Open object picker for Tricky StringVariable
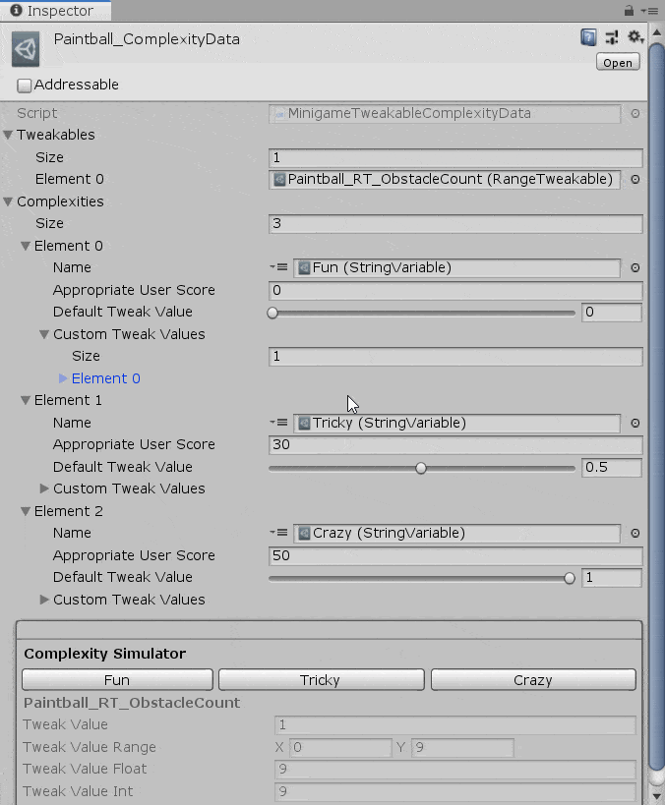The width and height of the screenshot is (665, 805). point(635,423)
